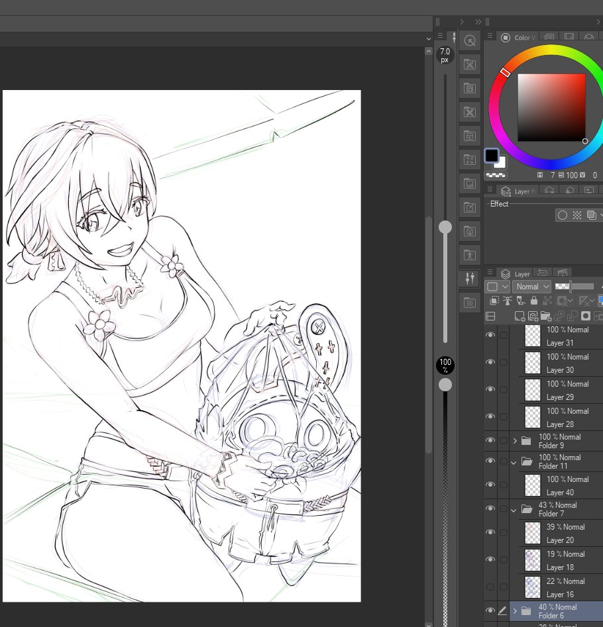The width and height of the screenshot is (603, 627).
Task: Open the Auto Action tab
Action: (563, 273)
